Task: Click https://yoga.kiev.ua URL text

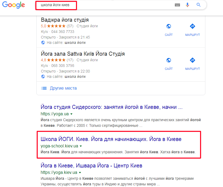Action: click(x=59, y=173)
